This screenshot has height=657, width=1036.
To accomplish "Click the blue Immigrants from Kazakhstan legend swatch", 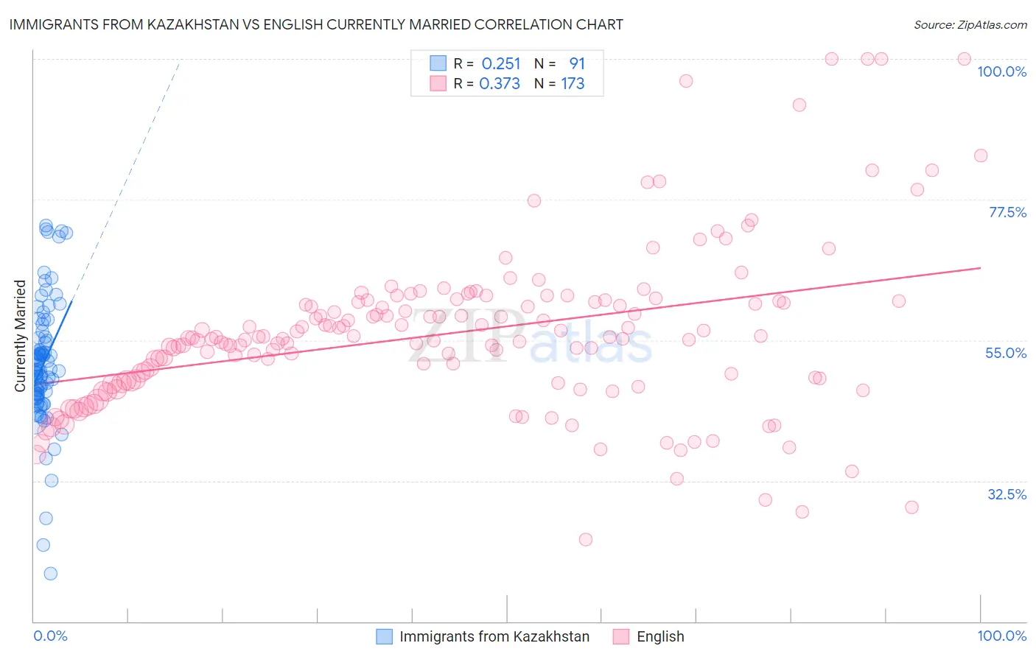I will coord(384,636).
